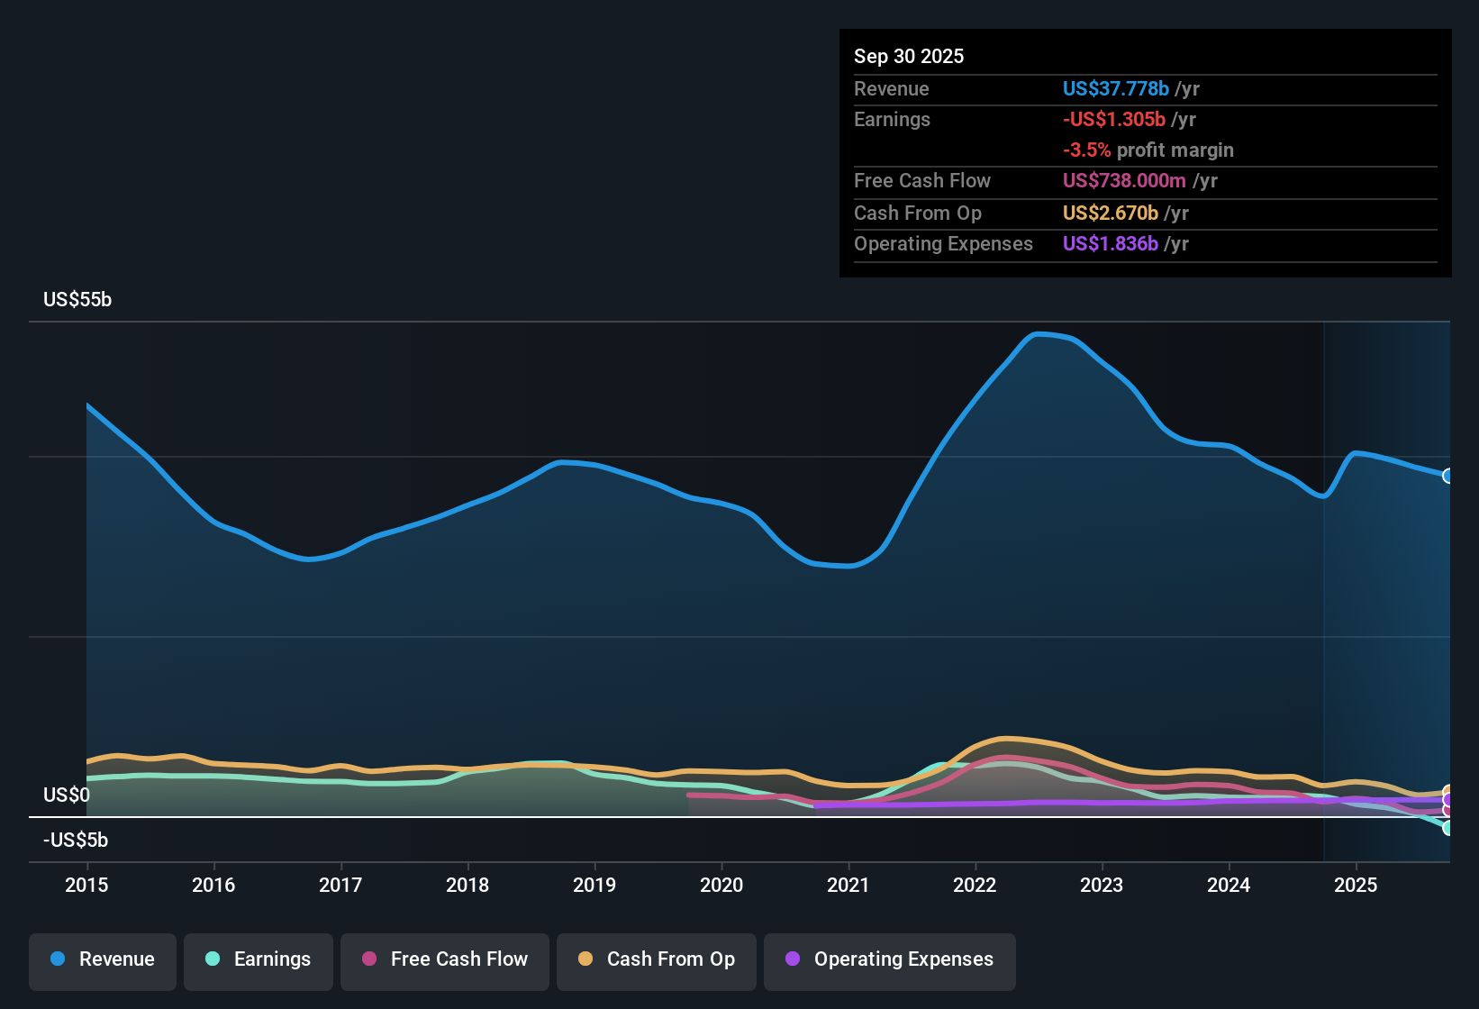Click the blue Revenue legend dot
1479x1009 pixels.
(58, 959)
